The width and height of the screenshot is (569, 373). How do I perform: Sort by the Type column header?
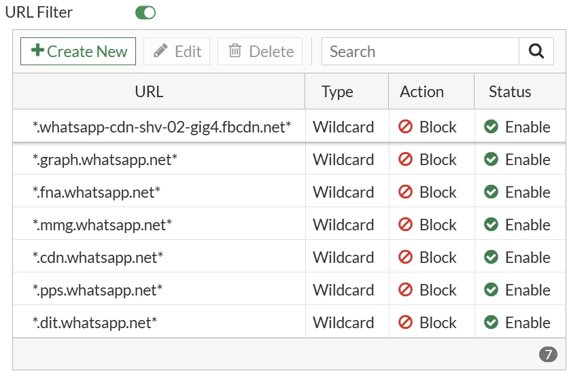tap(347, 92)
